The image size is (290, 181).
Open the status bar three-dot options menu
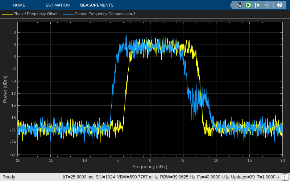pyautogui.click(x=284, y=177)
